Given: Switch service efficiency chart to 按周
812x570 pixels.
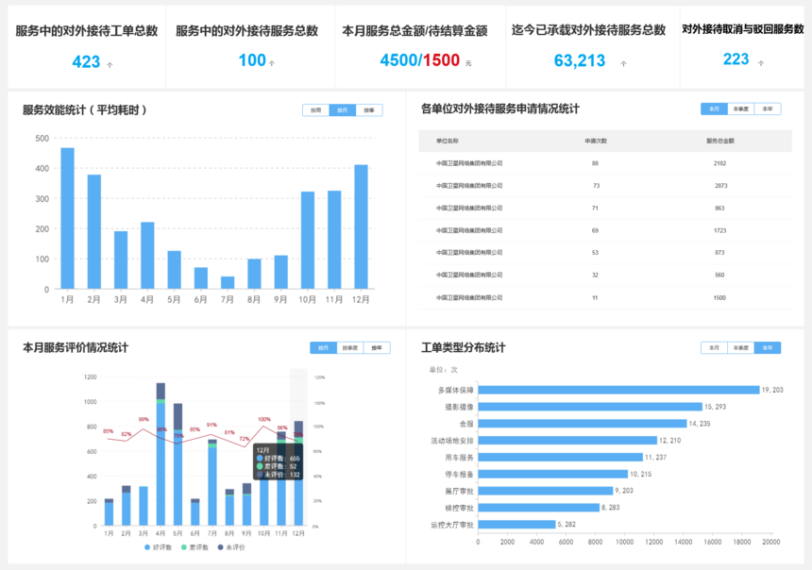Looking at the screenshot, I should tap(316, 110).
